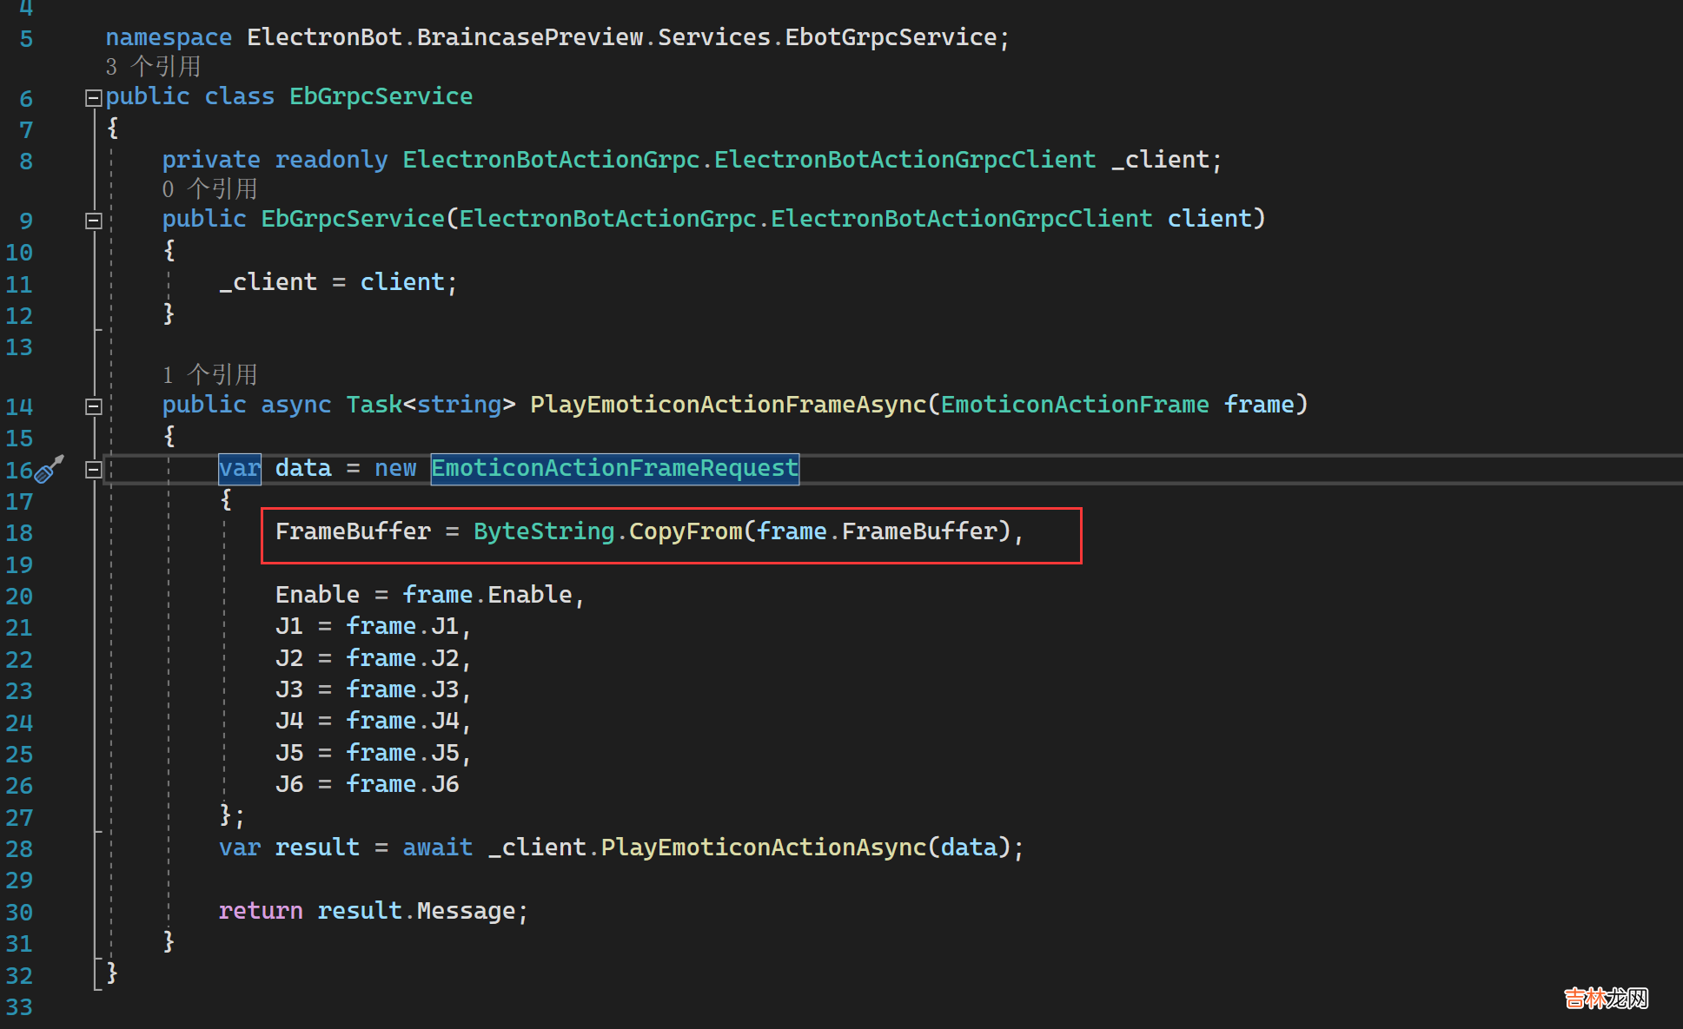
Task: Click the highlighted var keyword on line 16
Action: pyautogui.click(x=239, y=469)
